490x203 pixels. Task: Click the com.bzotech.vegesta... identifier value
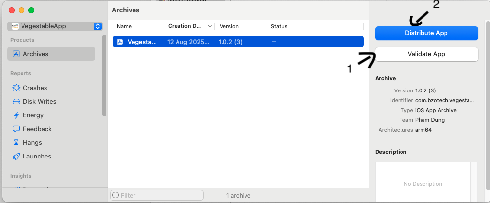(445, 100)
